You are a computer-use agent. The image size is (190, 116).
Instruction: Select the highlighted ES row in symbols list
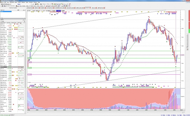(12, 67)
